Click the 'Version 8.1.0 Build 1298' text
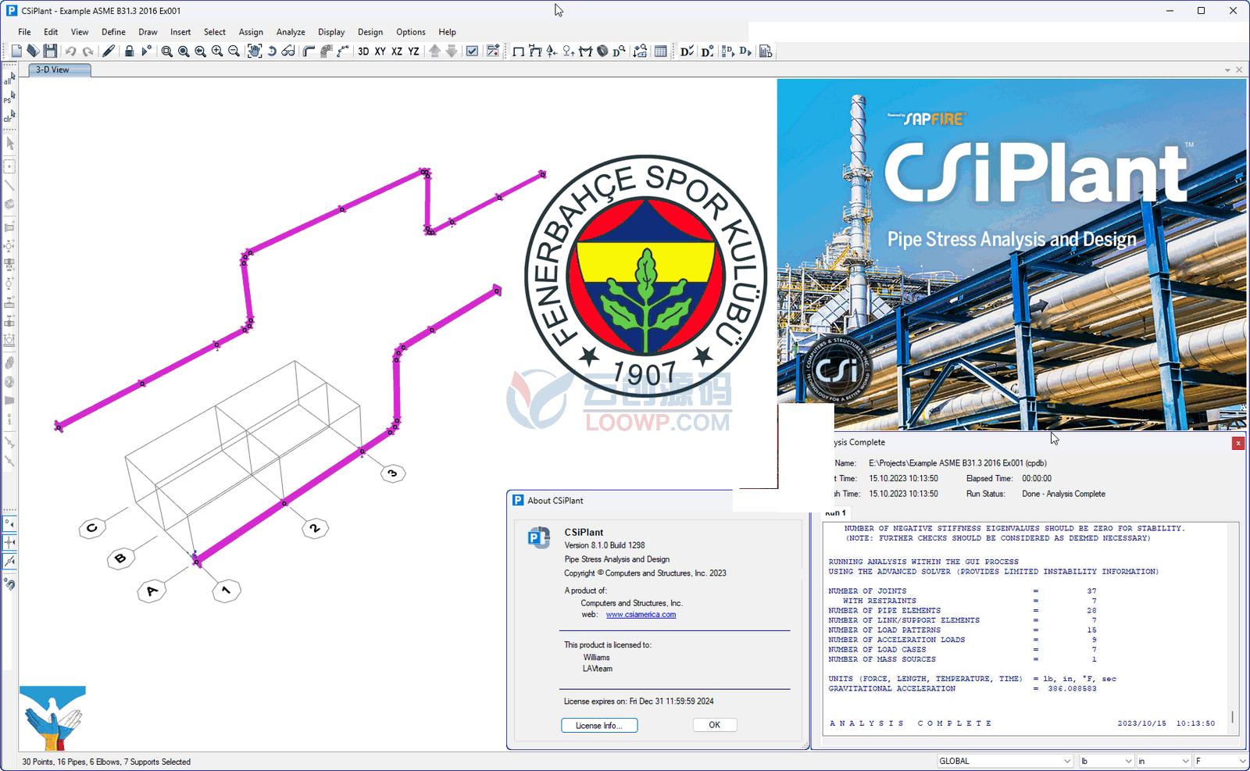The height and width of the screenshot is (771, 1250). tap(605, 545)
